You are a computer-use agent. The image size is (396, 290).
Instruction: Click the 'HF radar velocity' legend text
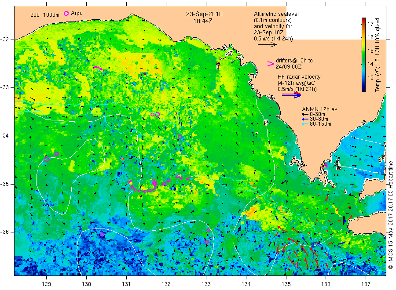pyautogui.click(x=299, y=77)
